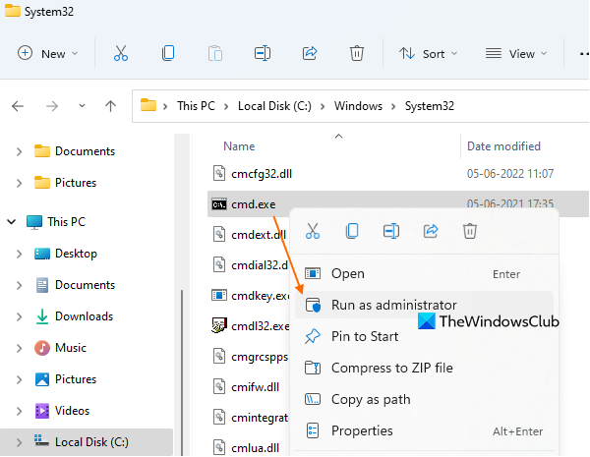Image resolution: width=590 pixels, height=457 pixels.
Task: Click the Copy icon in the top toolbar
Action: pyautogui.click(x=168, y=54)
